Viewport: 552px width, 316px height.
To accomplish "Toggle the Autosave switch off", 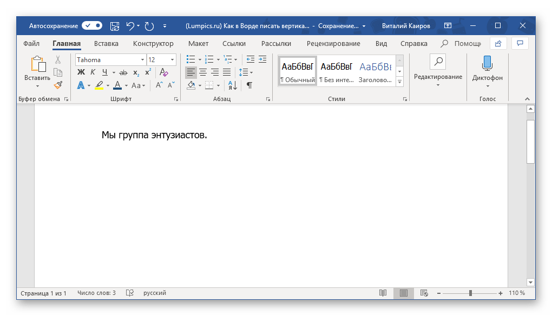I will [92, 25].
